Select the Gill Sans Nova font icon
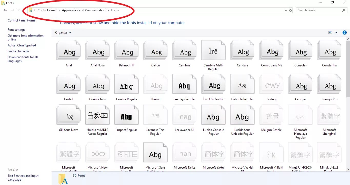 [68, 114]
